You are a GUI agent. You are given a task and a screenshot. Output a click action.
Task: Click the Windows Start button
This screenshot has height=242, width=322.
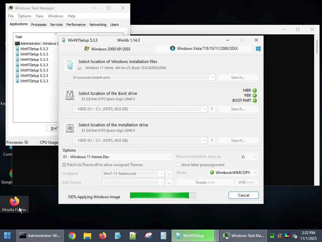(8, 236)
